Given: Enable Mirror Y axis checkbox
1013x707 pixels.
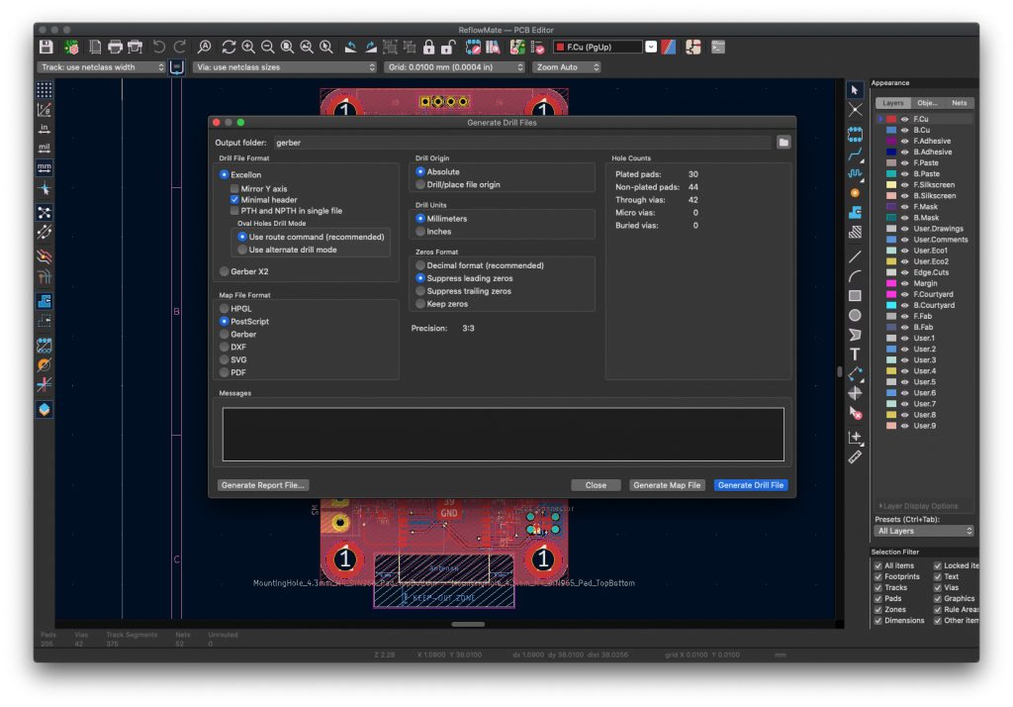Looking at the screenshot, I should (x=234, y=189).
